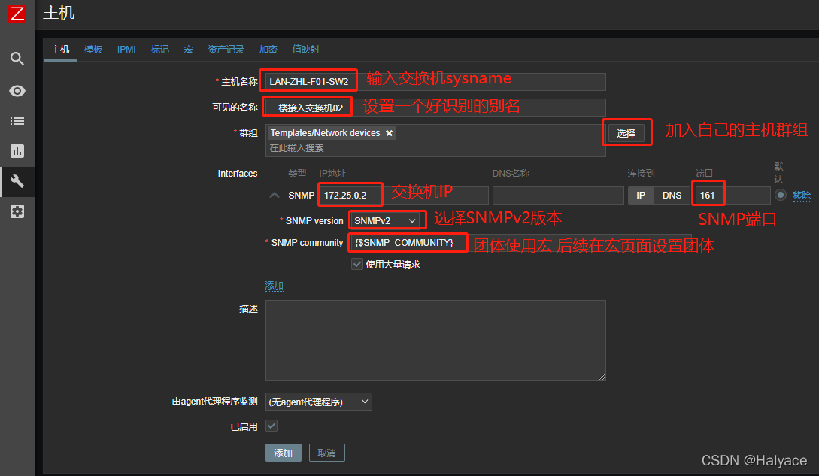Image resolution: width=819 pixels, height=476 pixels.
Task: Open the search icon in sidebar
Action: (17, 59)
